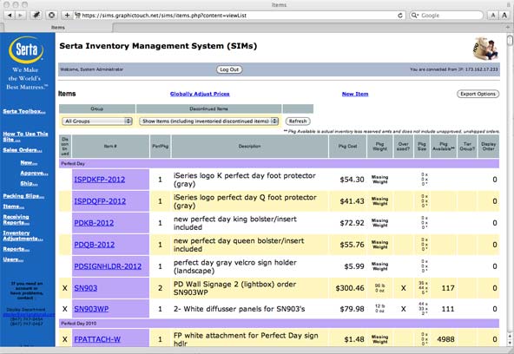Open item SN903WP
This screenshot has width=514, height=354.
click(91, 309)
